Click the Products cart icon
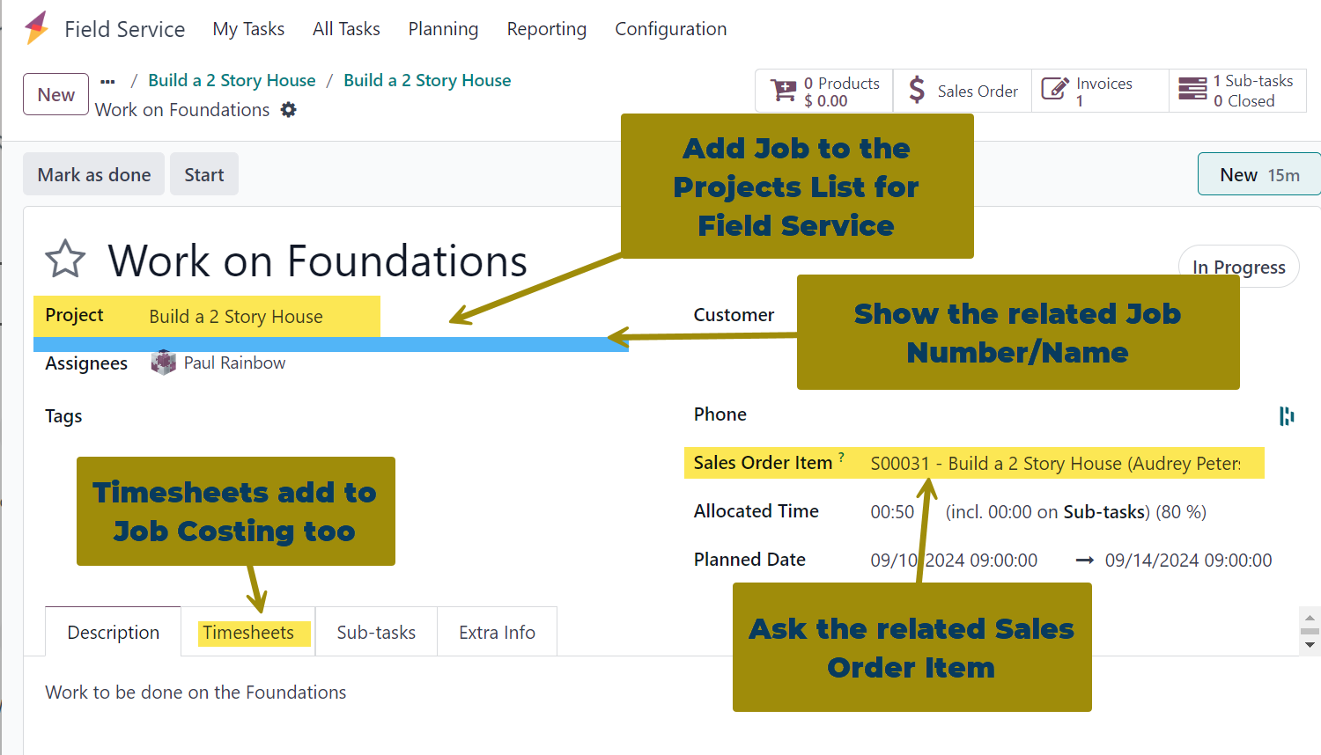1321x755 pixels. (783, 91)
